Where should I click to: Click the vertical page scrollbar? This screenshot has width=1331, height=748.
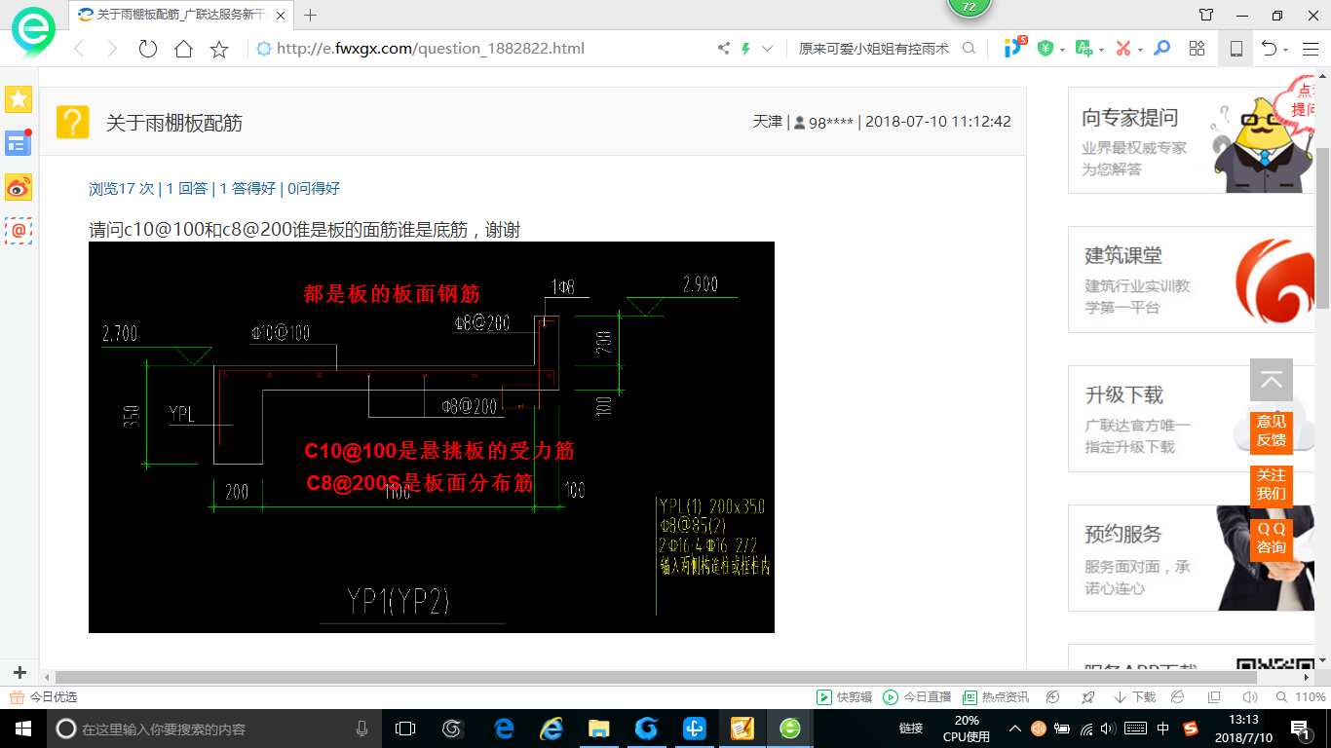[x=1323, y=229]
